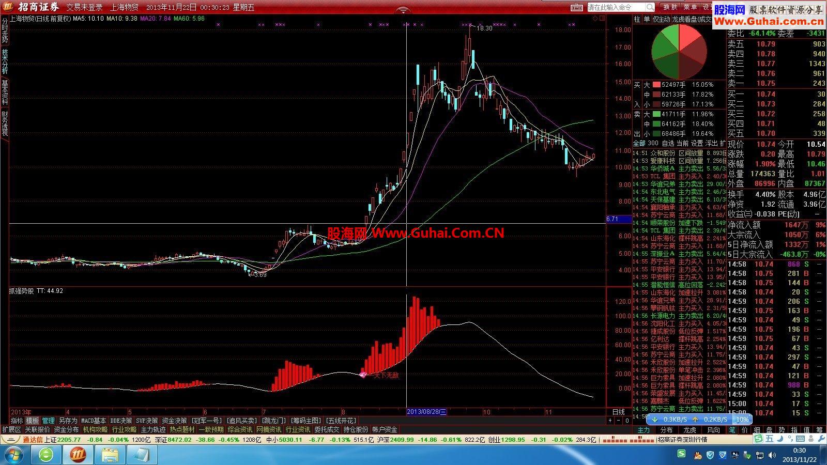Click the 五 Wubi mode icon in IME bar
Image resolution: width=827 pixels, height=465 pixels.
tap(770, 439)
